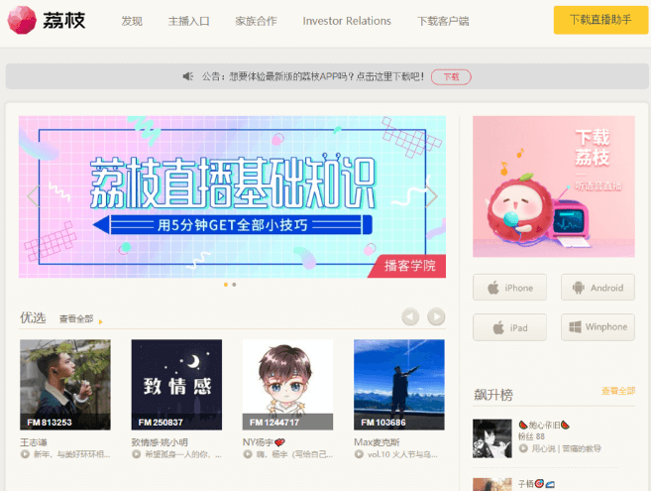
Task: Open the FM813253 station cover
Action: pyautogui.click(x=65, y=385)
